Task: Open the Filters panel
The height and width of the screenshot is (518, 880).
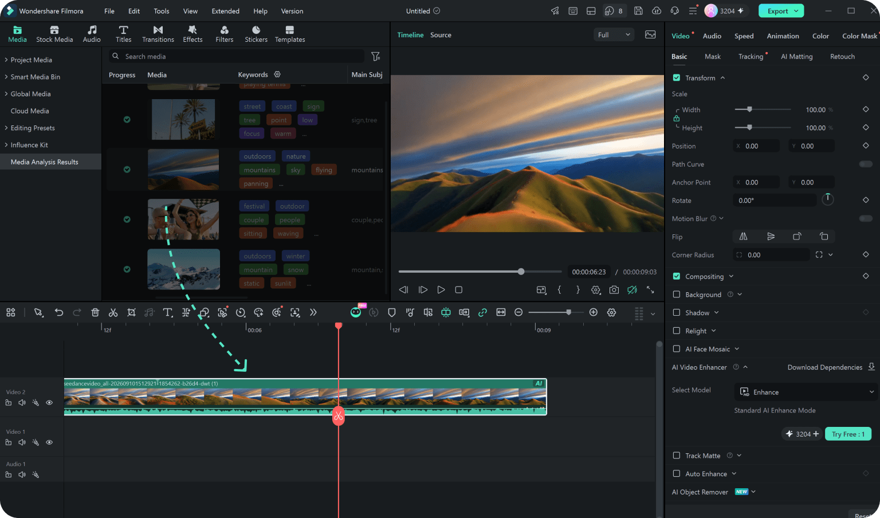Action: coord(225,34)
